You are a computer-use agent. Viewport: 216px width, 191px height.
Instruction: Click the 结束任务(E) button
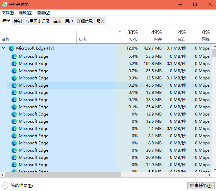pyautogui.click(x=201, y=186)
